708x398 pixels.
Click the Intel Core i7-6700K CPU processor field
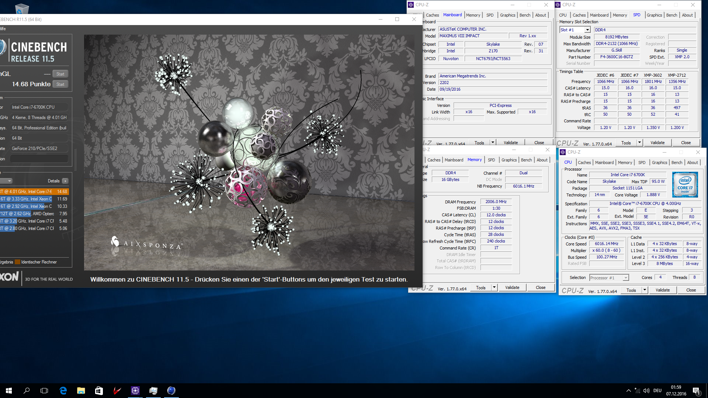tap(39, 107)
